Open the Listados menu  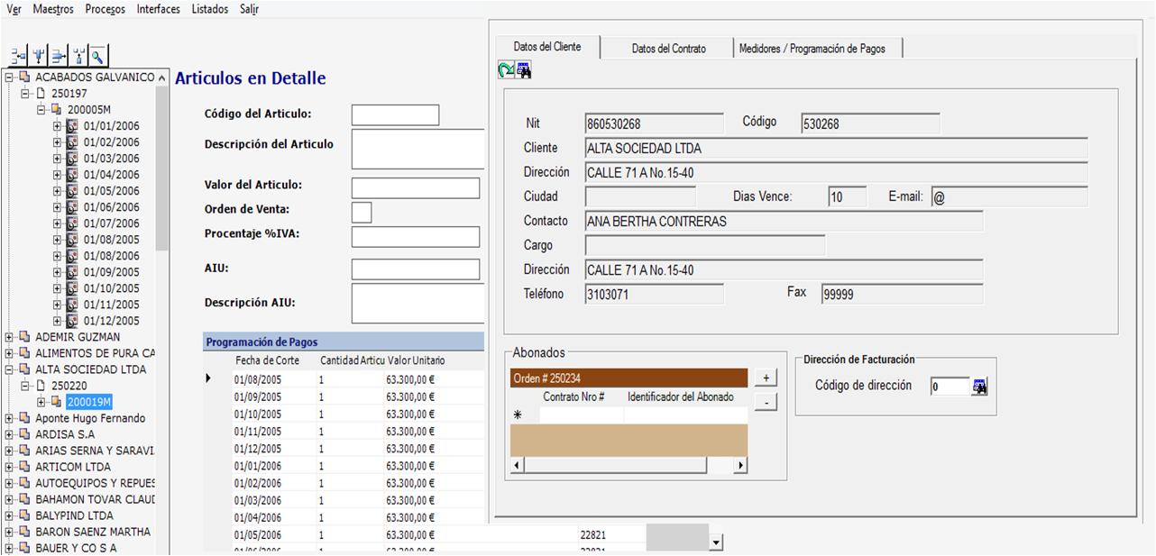point(210,9)
